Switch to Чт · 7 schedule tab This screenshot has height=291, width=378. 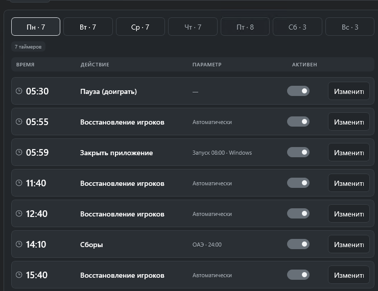pos(193,27)
